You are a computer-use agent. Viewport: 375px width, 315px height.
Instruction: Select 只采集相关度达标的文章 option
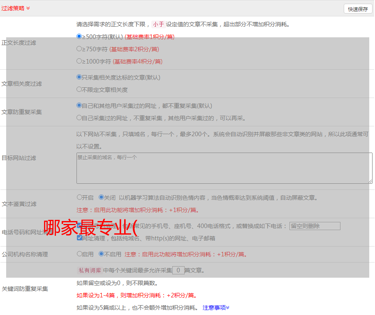pyautogui.click(x=79, y=77)
